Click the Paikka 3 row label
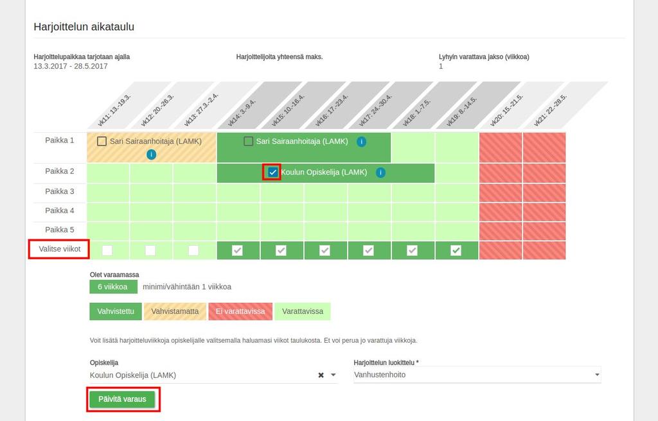This screenshot has height=421, width=658. pyautogui.click(x=60, y=192)
